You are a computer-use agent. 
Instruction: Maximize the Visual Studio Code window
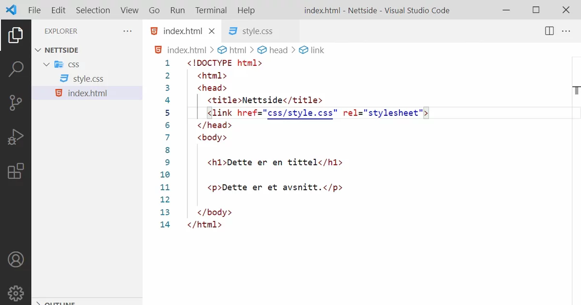(x=536, y=10)
